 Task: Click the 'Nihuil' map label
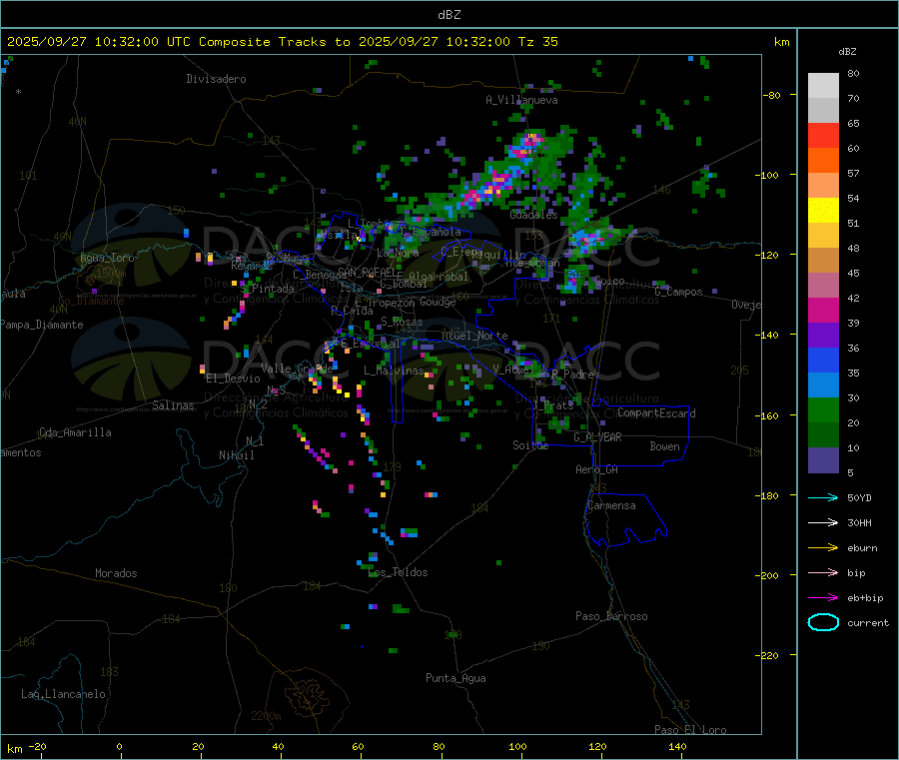(237, 455)
